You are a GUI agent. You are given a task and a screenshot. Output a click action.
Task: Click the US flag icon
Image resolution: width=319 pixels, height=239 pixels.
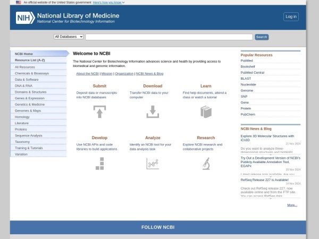click(19, 2)
